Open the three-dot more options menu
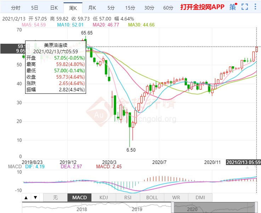261x213 pixels. pyautogui.click(x=255, y=7)
